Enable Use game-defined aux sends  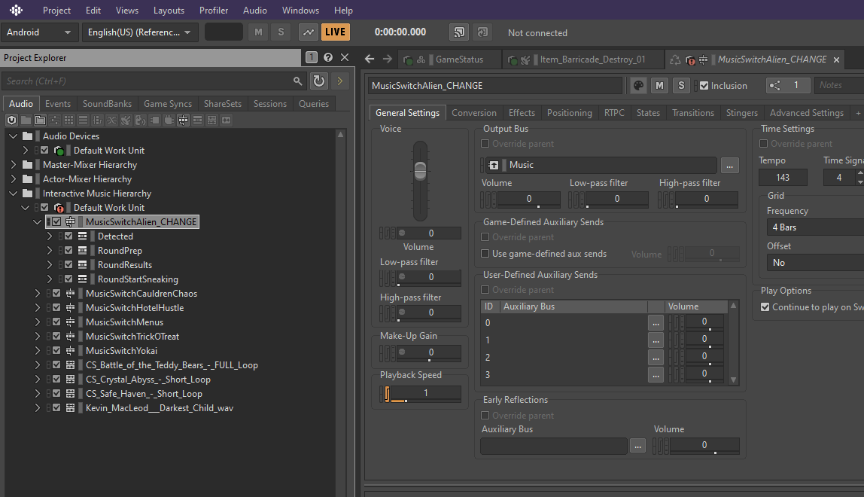click(x=485, y=254)
